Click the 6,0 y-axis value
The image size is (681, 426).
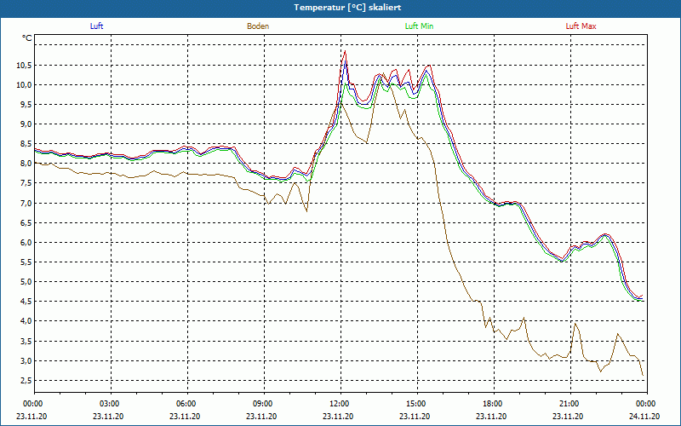coord(26,243)
